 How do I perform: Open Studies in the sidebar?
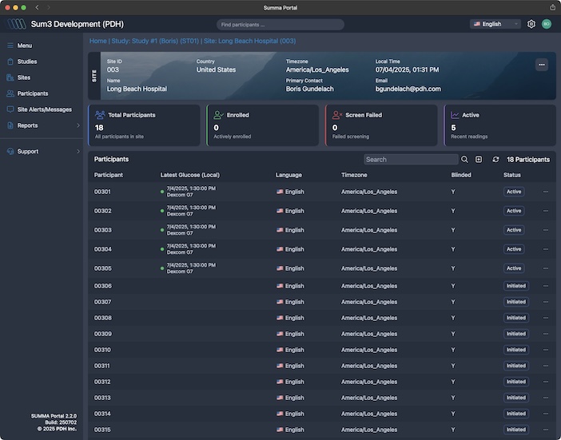click(26, 61)
